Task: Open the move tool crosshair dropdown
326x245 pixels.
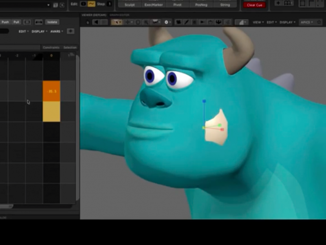Action: pos(128,22)
